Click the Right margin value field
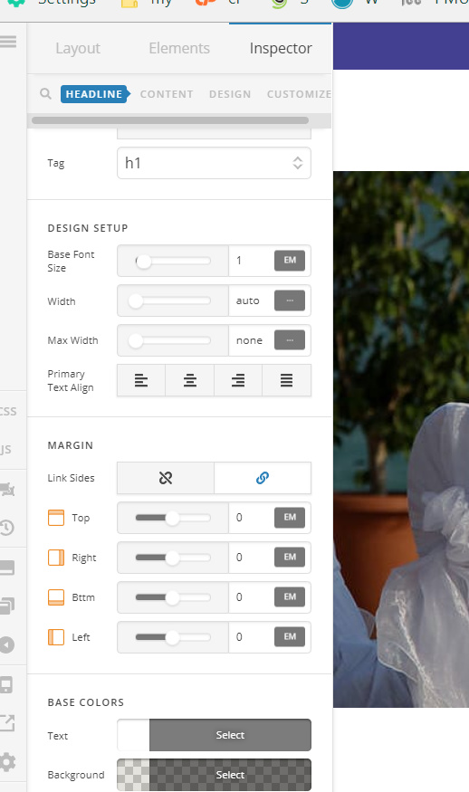Viewport: 469px width, 792px height. tap(251, 558)
